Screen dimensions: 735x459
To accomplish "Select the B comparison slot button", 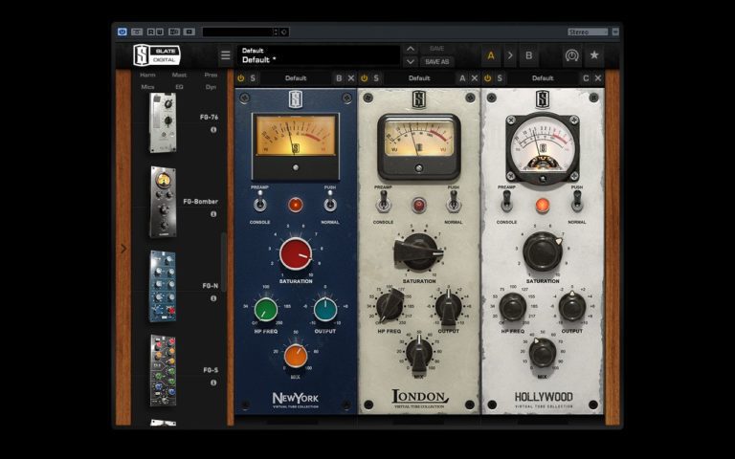I will [528, 55].
